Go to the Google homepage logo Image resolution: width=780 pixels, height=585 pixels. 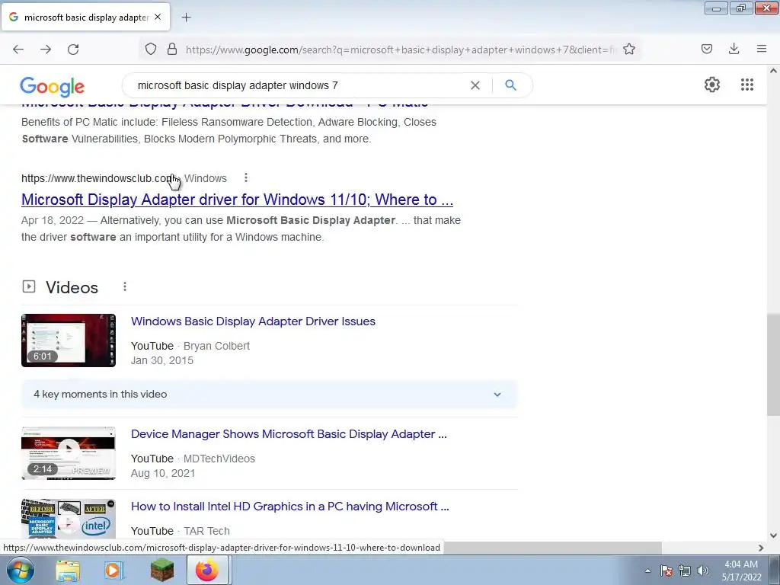click(x=53, y=87)
